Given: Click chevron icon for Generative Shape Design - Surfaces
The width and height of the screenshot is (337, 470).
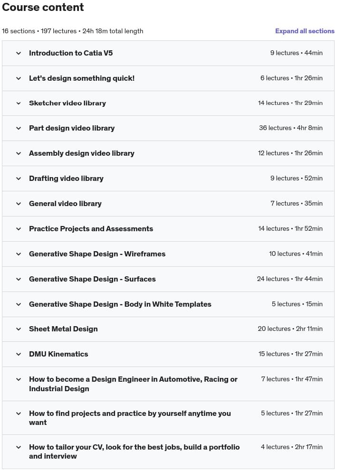Looking at the screenshot, I should 19,279.
